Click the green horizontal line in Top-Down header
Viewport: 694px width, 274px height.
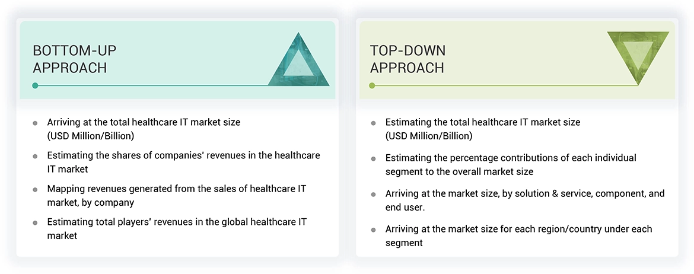point(504,85)
